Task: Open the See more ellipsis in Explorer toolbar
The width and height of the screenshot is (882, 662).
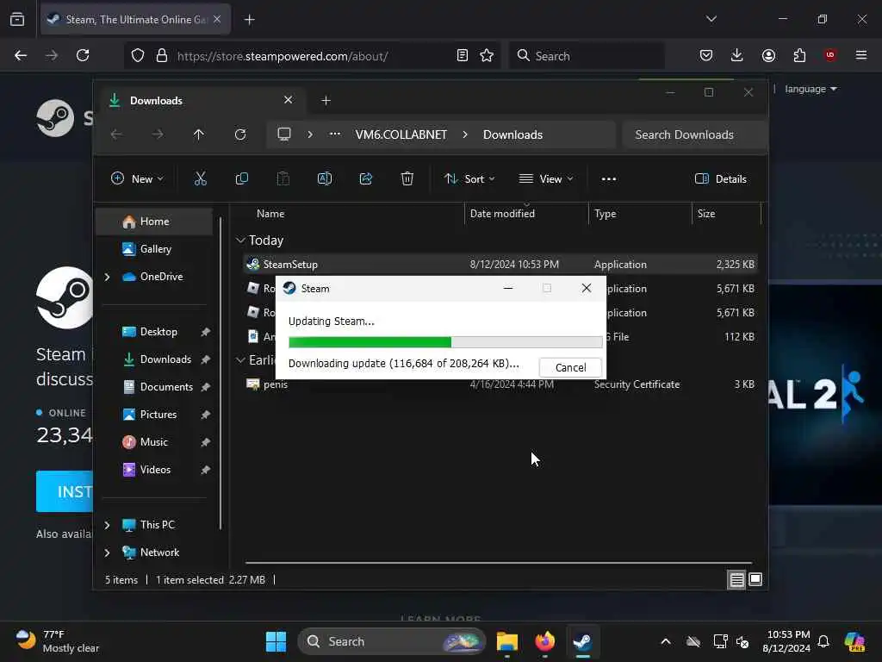Action: [609, 179]
